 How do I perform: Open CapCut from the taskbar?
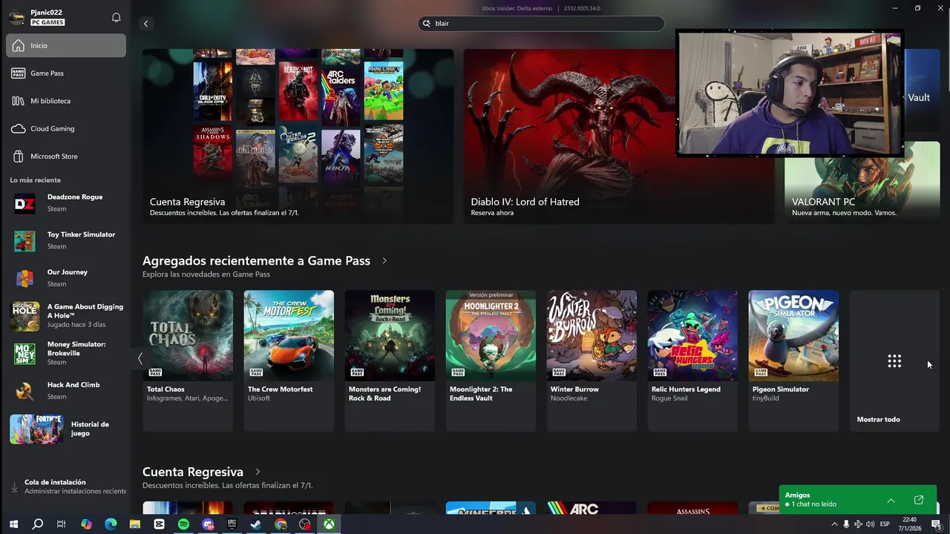tap(159, 524)
